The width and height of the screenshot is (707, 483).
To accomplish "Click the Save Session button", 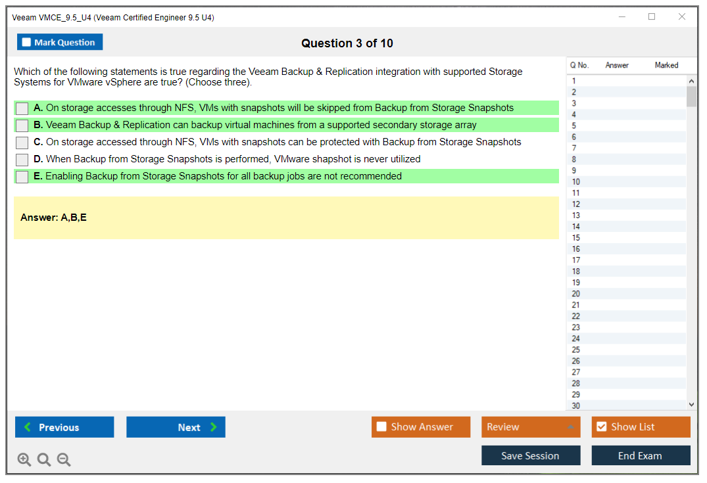I will (x=530, y=456).
